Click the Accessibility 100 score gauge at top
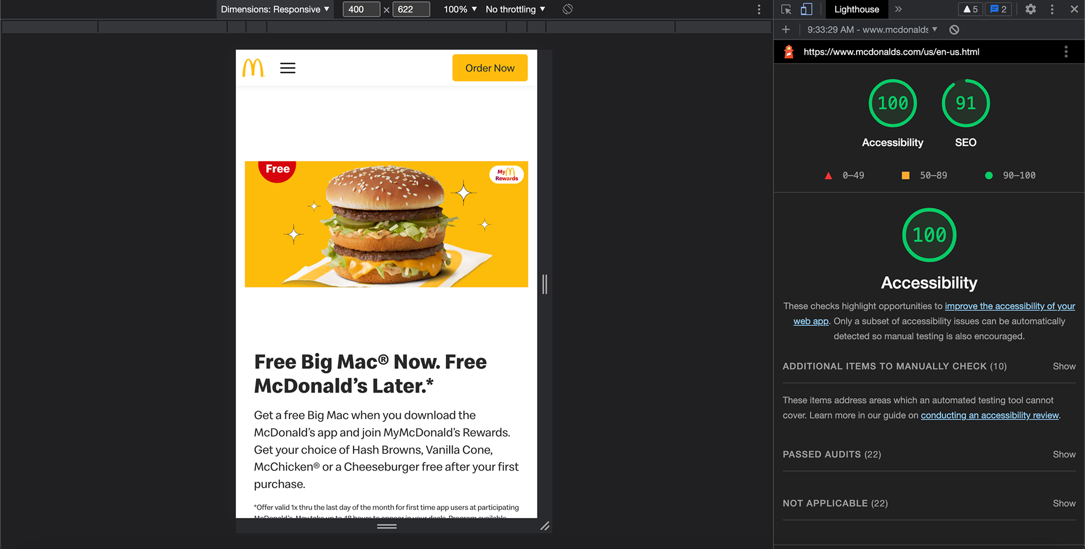The height and width of the screenshot is (549, 1085). (x=893, y=103)
